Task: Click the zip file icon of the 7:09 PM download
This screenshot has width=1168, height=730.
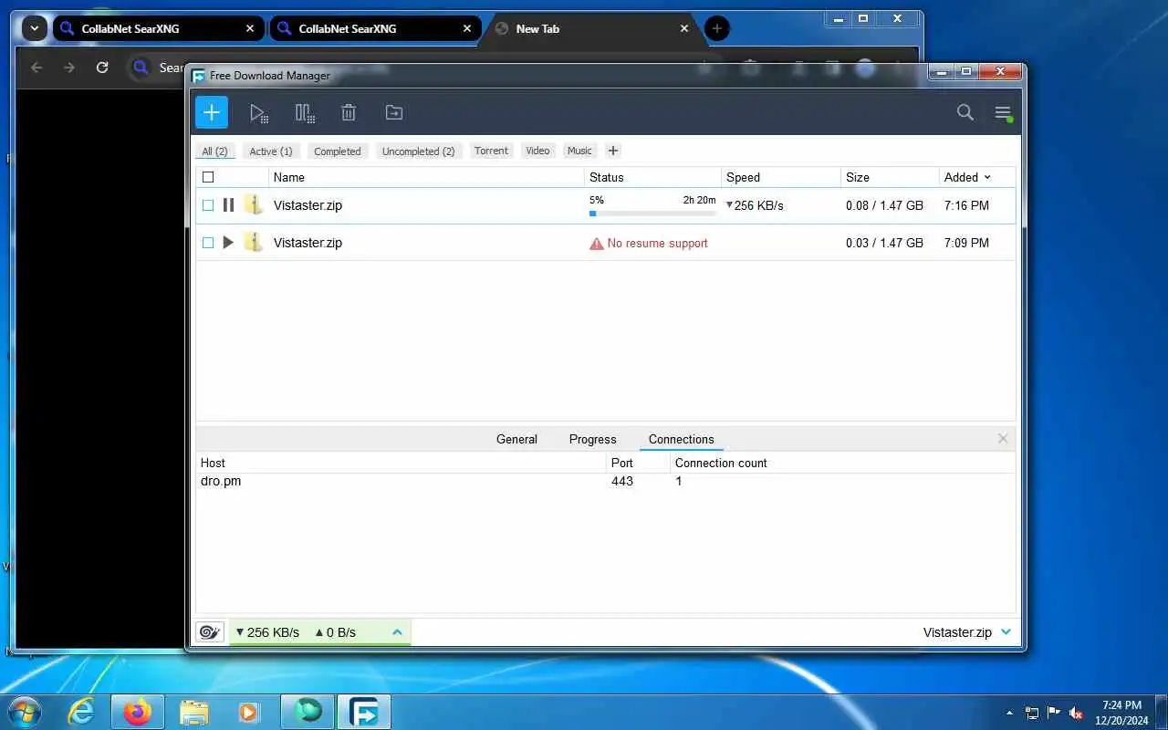Action: click(x=254, y=243)
